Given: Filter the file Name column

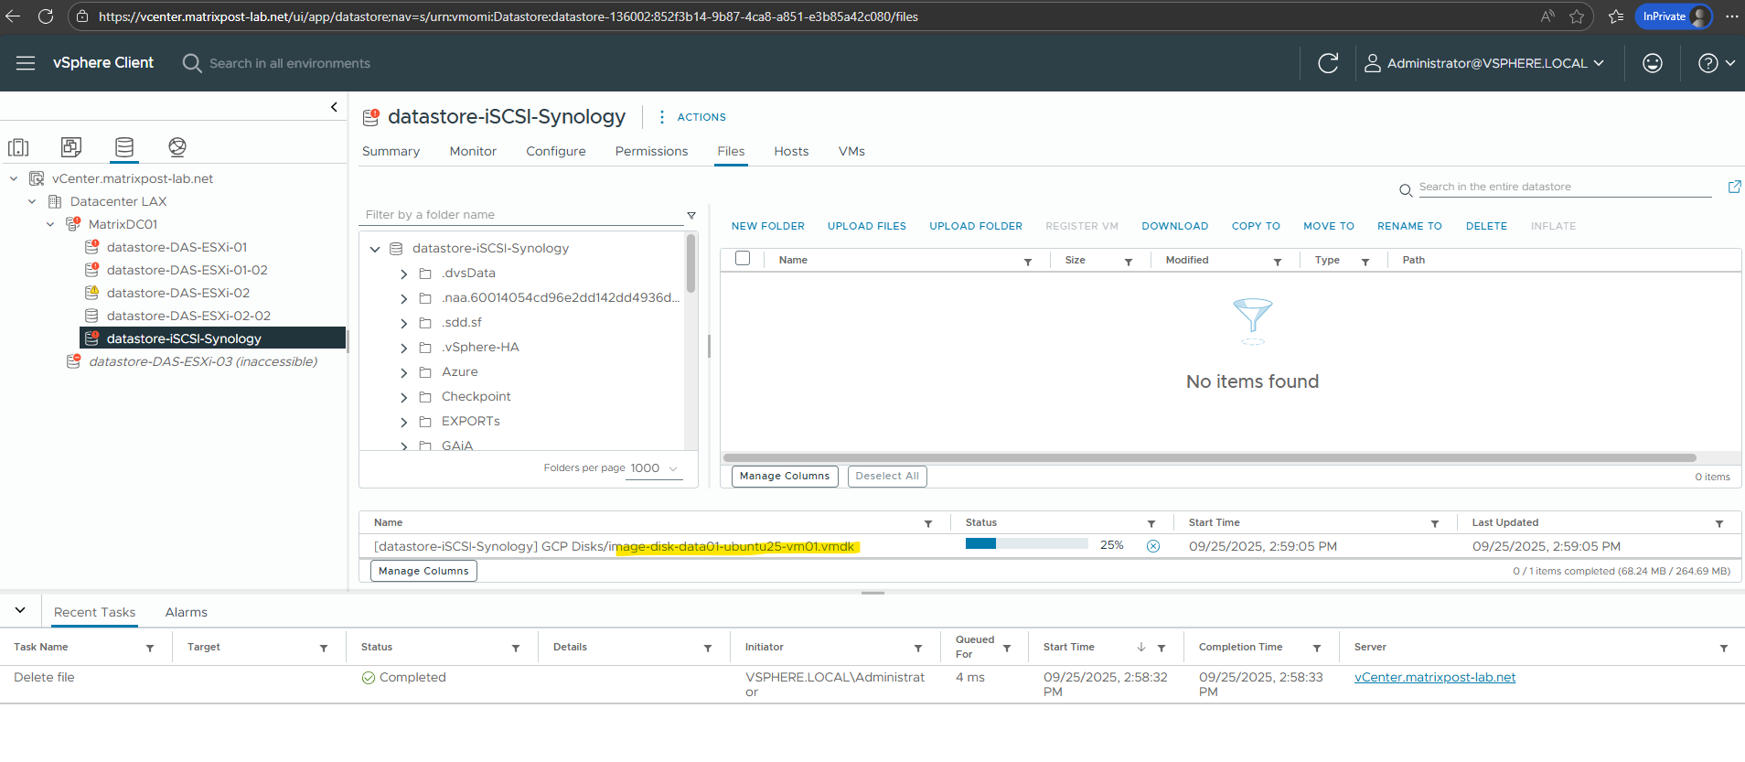Looking at the screenshot, I should click(x=1028, y=262).
